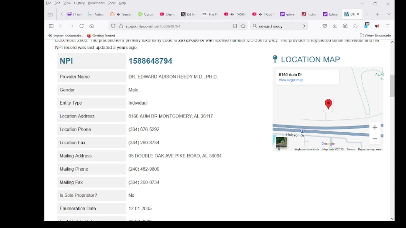The height and width of the screenshot is (228, 406).
Task: Click the site lock icon
Action: [x=121, y=26]
